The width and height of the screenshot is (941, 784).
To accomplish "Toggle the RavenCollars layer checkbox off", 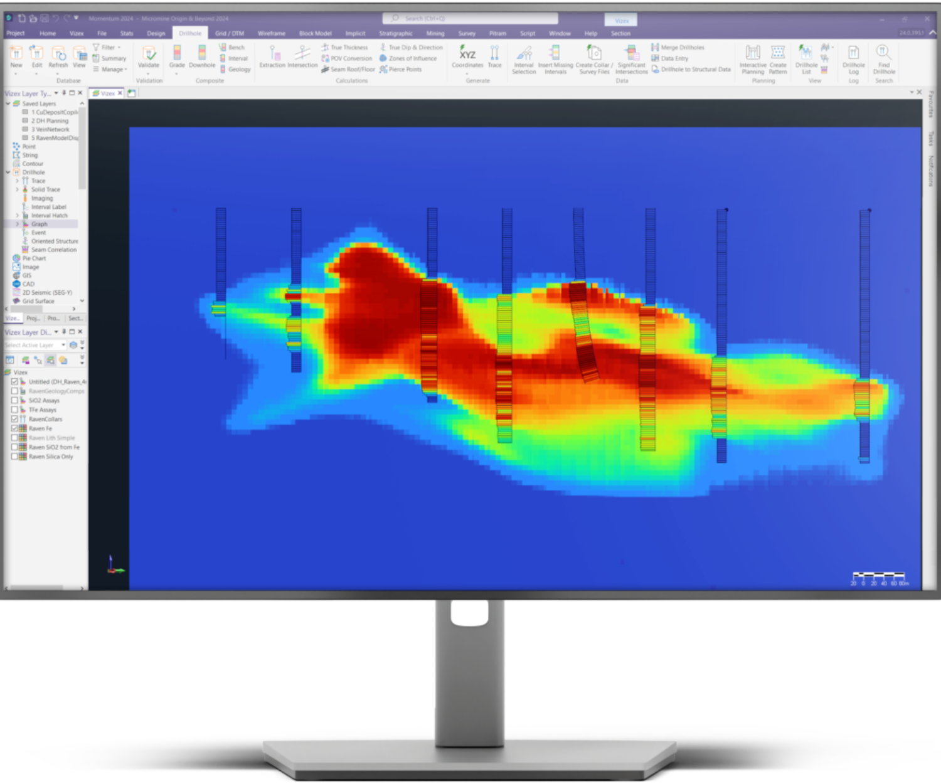I will 14,419.
